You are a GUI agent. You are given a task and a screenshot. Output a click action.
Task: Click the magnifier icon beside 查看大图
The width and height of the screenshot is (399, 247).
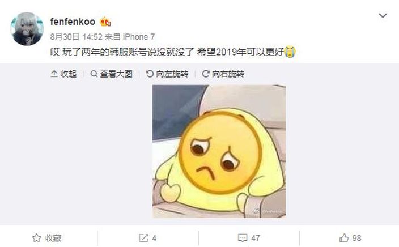click(x=94, y=74)
